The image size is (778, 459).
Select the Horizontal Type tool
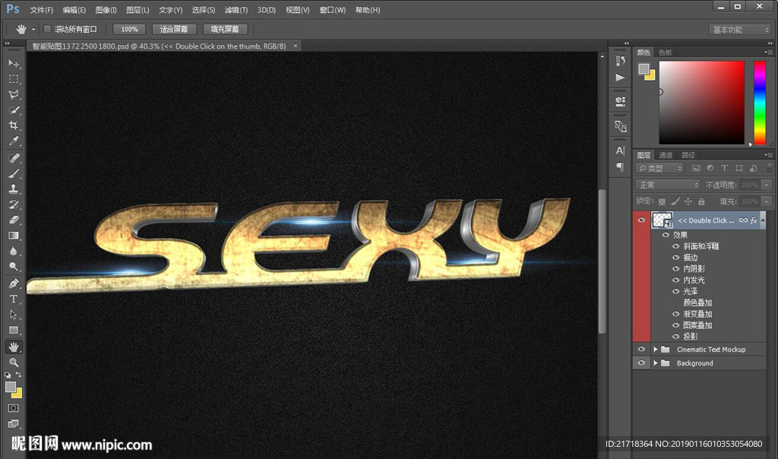click(14, 299)
